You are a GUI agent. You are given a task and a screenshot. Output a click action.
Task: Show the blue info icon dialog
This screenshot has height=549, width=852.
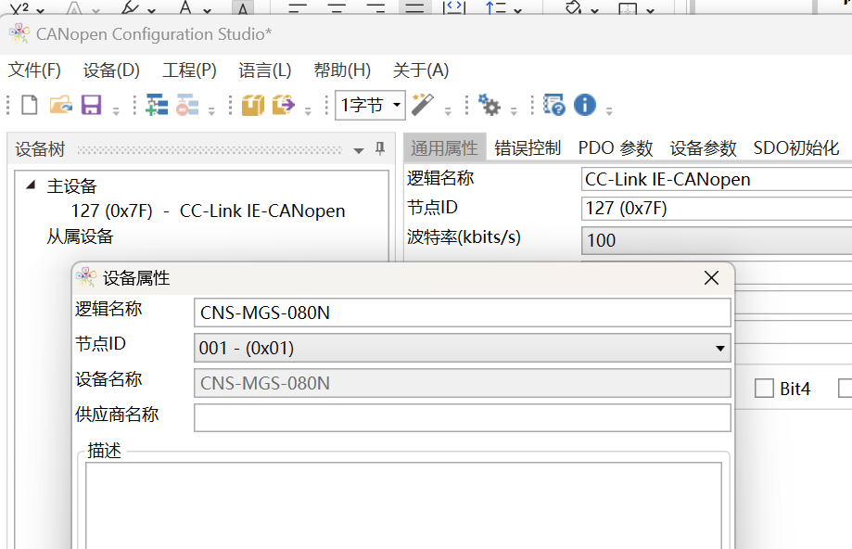click(x=585, y=105)
